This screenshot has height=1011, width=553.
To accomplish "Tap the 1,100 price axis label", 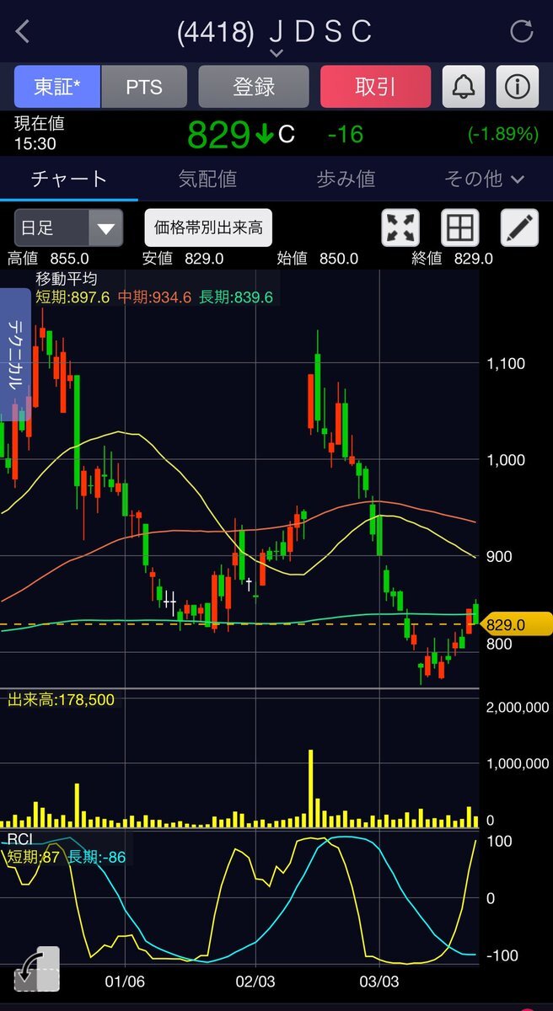I will tap(506, 364).
